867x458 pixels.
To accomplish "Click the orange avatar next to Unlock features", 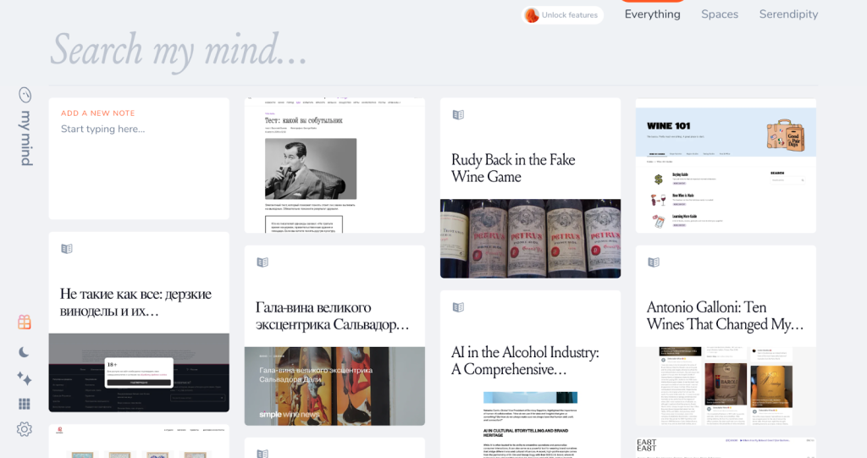I will (532, 15).
